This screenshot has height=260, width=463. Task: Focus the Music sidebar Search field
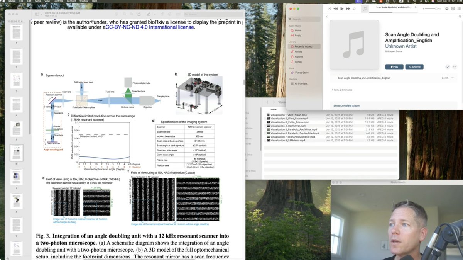pyautogui.click(x=304, y=19)
